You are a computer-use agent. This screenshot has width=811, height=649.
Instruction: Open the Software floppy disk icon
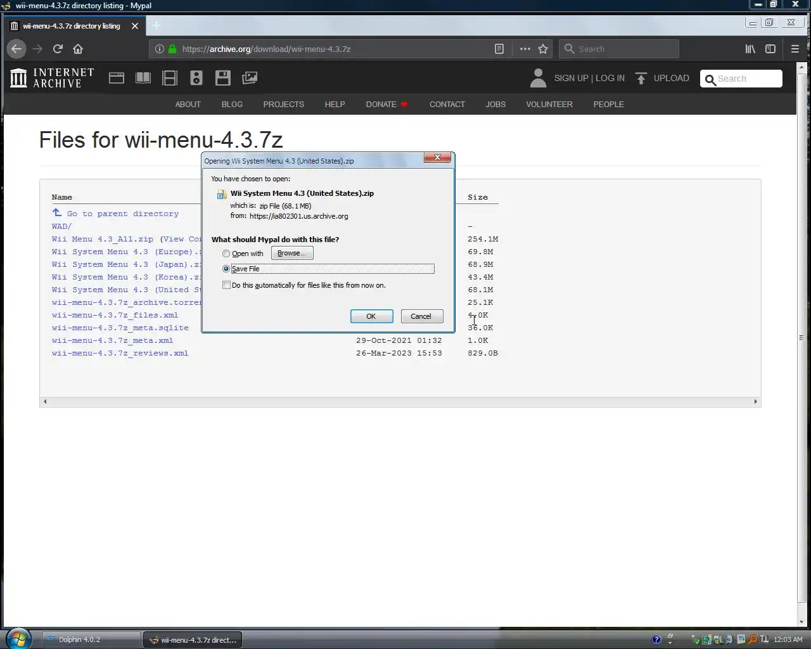coord(223,78)
